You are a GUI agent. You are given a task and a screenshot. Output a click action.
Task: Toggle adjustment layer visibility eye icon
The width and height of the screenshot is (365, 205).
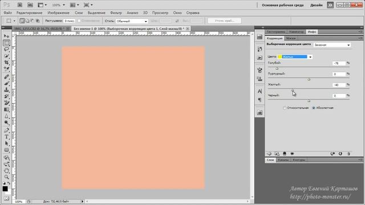click(x=292, y=154)
